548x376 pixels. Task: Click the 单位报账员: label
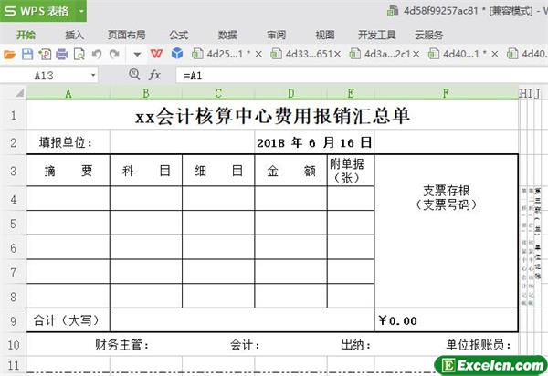click(x=479, y=345)
